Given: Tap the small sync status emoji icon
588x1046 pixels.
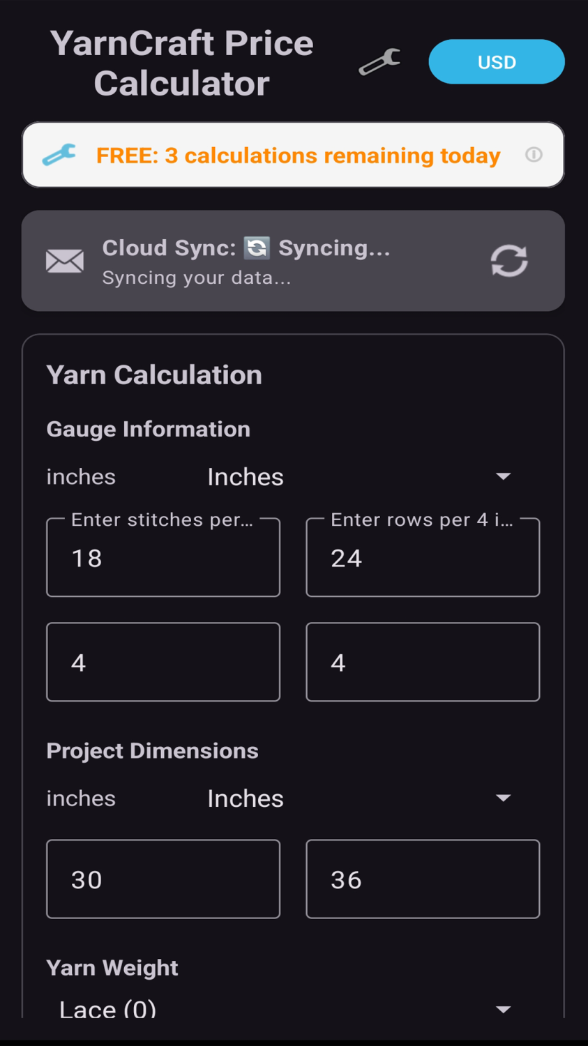Looking at the screenshot, I should tap(257, 248).
